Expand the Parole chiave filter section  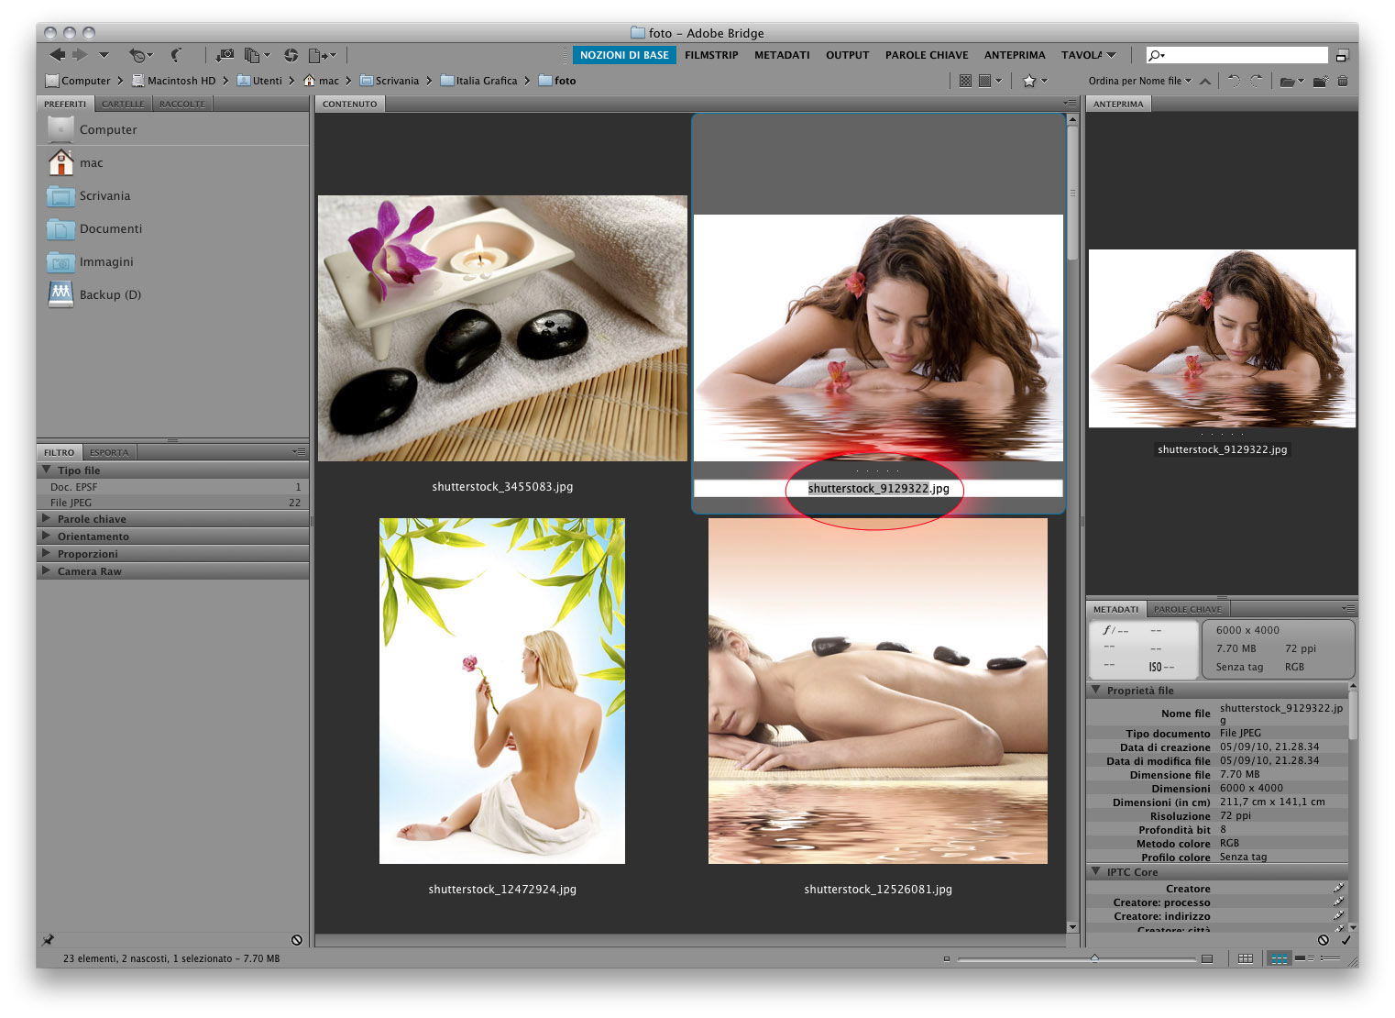47,519
